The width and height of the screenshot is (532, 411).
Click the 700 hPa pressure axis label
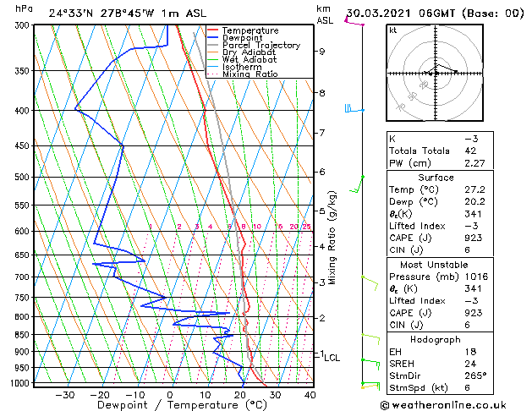[24, 277]
